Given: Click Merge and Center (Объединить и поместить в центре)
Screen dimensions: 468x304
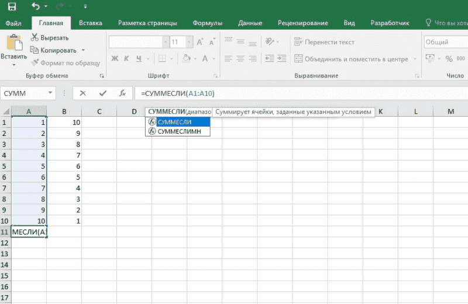Looking at the screenshot, I should point(351,59).
